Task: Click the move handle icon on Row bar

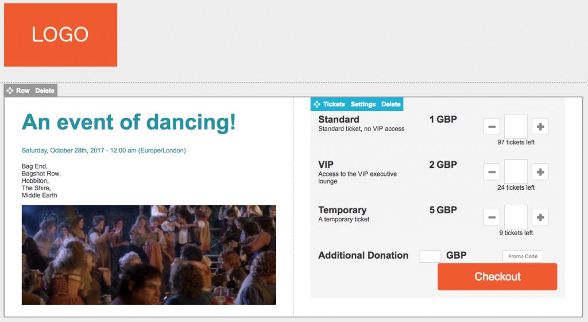Action: pos(10,91)
